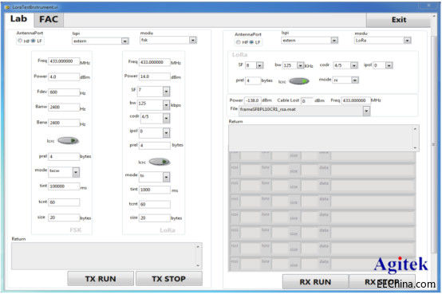The height and width of the screenshot is (294, 442).
Task: Expand the File frame .mat selector
Action: tap(366, 111)
